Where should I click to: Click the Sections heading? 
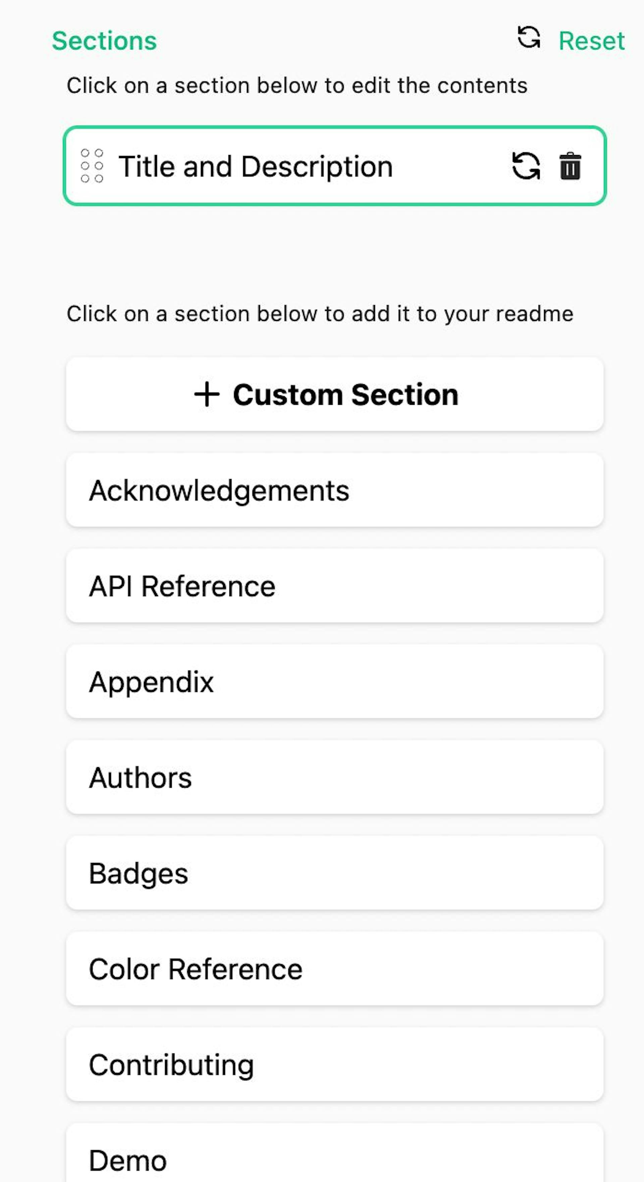[x=104, y=40]
